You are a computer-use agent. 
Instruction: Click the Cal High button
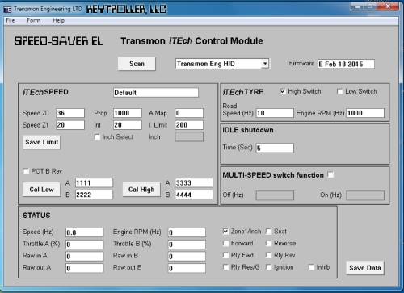tap(141, 190)
